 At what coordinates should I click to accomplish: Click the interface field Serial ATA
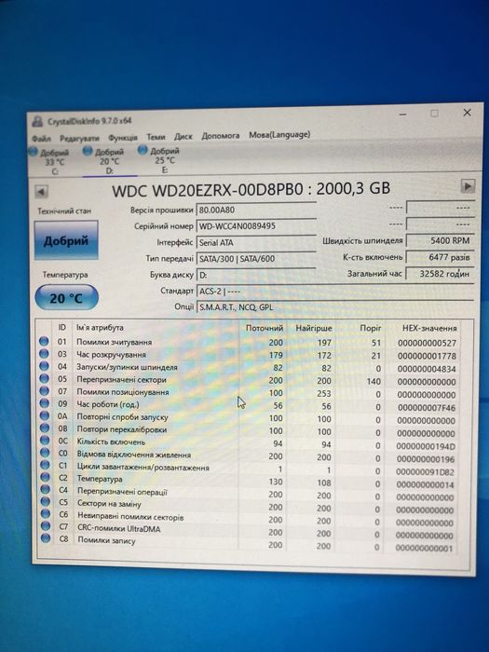pyautogui.click(x=256, y=242)
